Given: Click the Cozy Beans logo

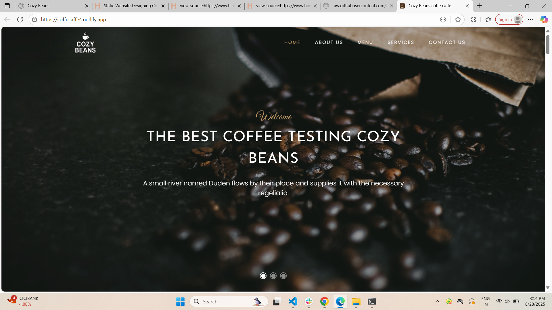Looking at the screenshot, I should (x=85, y=42).
